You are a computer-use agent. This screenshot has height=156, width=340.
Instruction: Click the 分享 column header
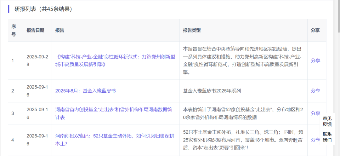click(315, 30)
